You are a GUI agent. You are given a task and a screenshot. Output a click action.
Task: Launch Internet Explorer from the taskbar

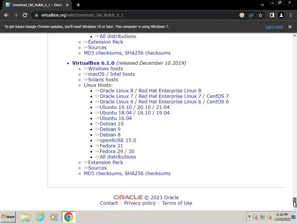(40, 217)
